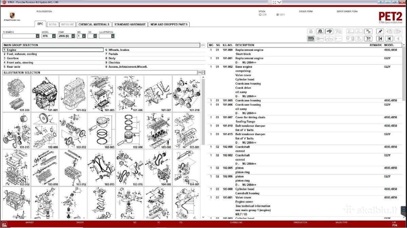The width and height of the screenshot is (407, 228).
Task: Select main group 9 Electrics
Action: click(155, 62)
